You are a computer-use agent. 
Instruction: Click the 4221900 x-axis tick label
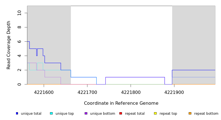[174, 92]
